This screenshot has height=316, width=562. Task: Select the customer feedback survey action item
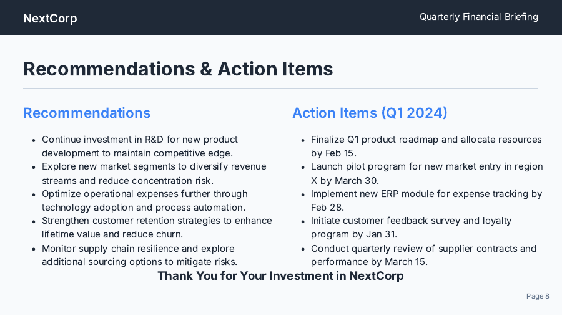click(411, 227)
